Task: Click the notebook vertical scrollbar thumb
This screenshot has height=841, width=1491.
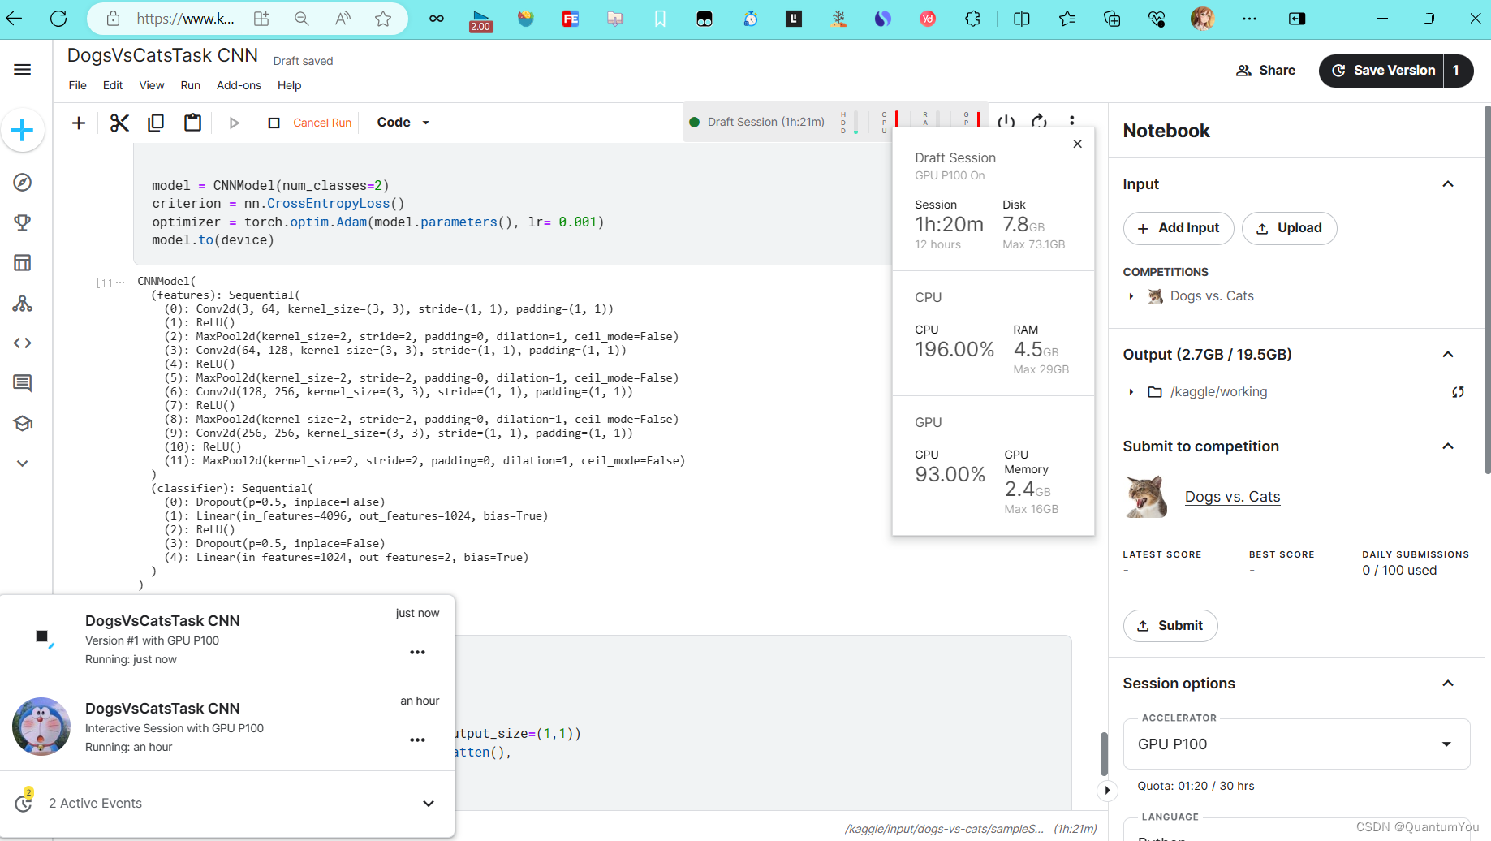Action: pyautogui.click(x=1103, y=755)
